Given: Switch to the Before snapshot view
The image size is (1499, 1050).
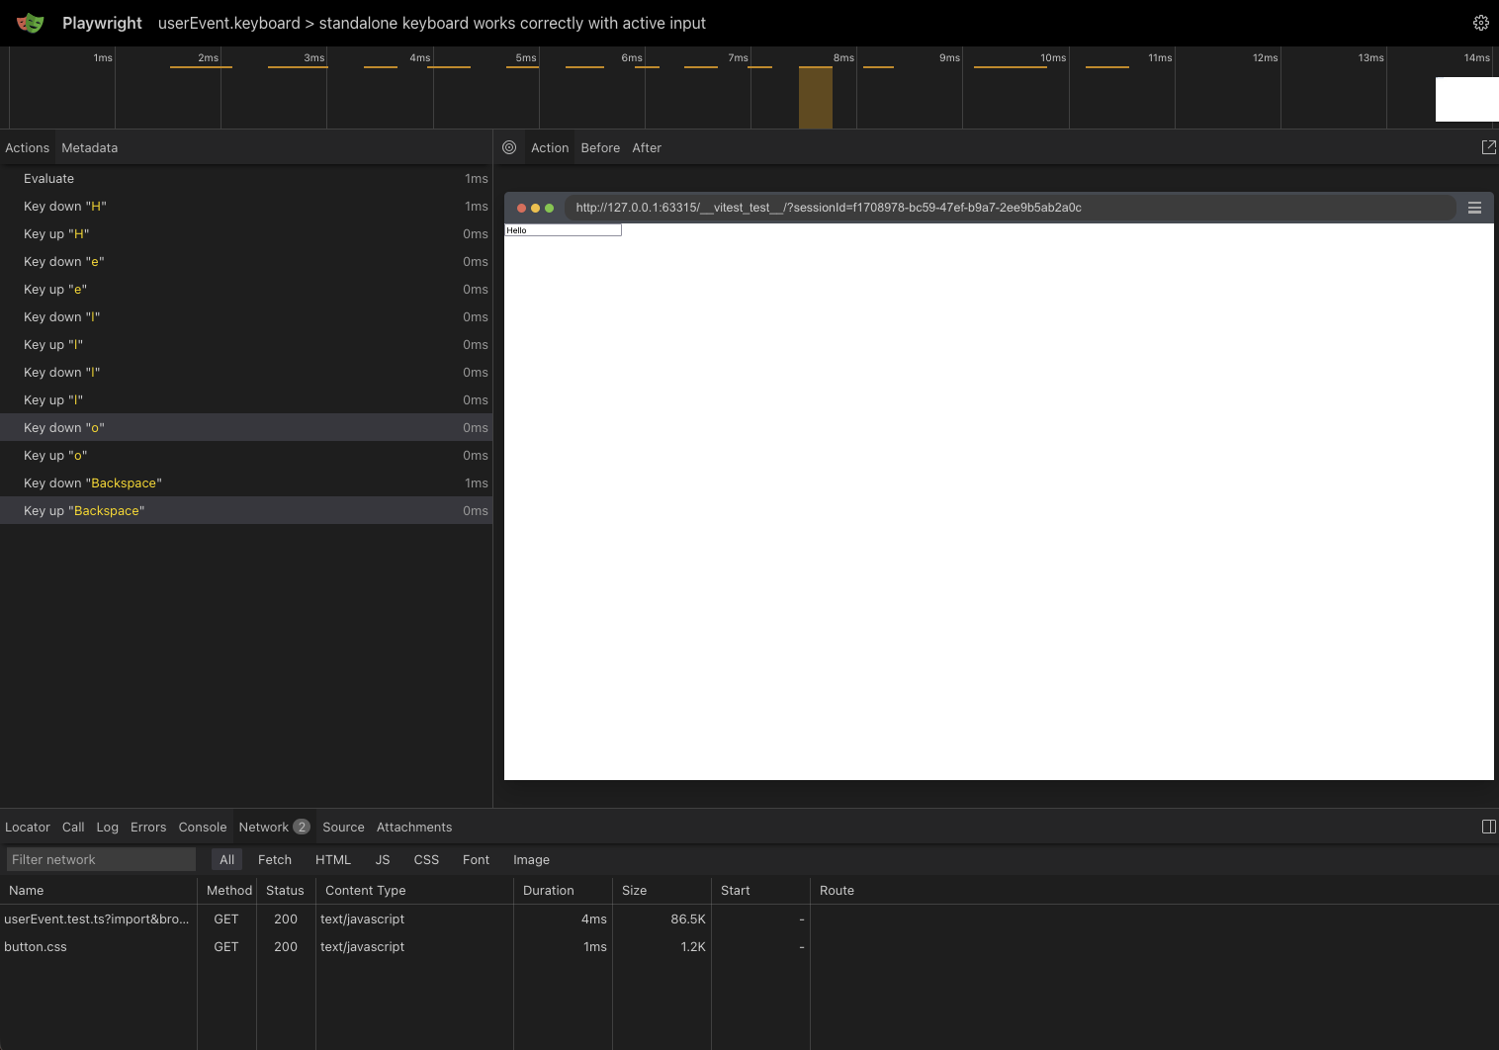Looking at the screenshot, I should click(600, 147).
